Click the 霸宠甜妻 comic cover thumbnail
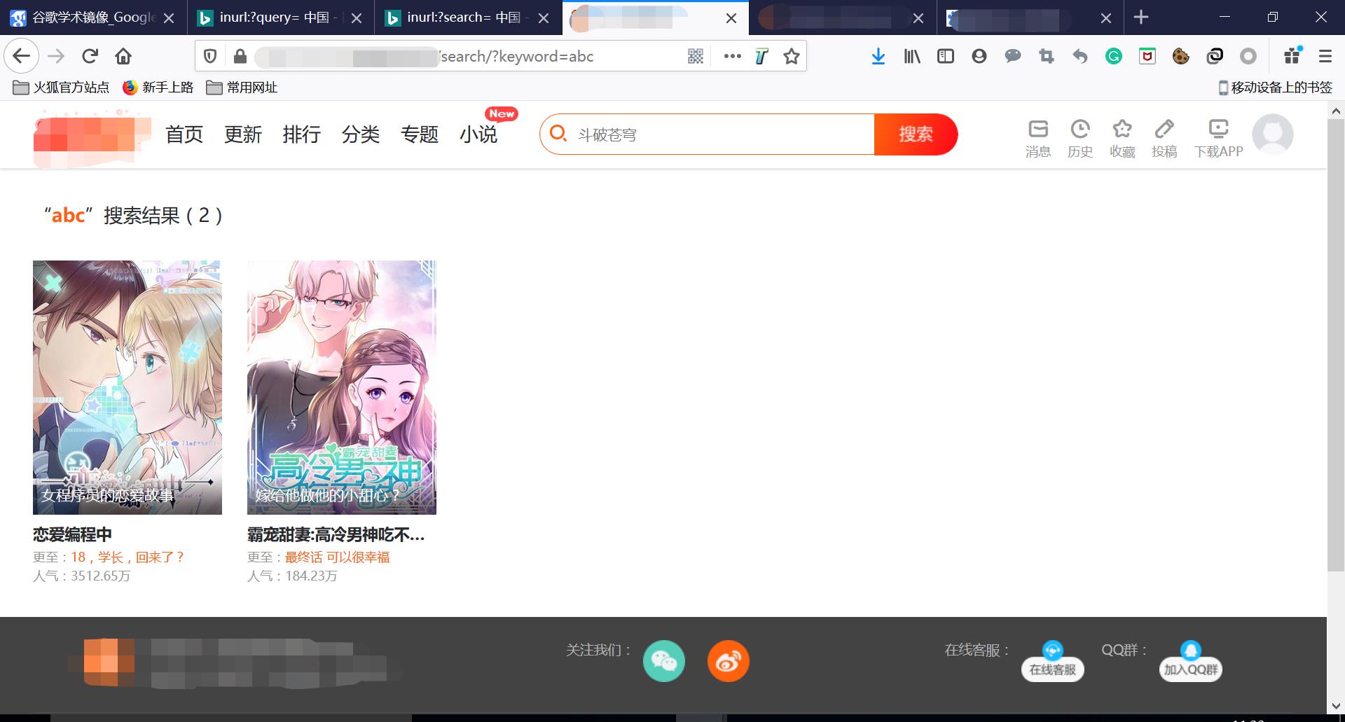The width and height of the screenshot is (1345, 722). click(x=341, y=387)
